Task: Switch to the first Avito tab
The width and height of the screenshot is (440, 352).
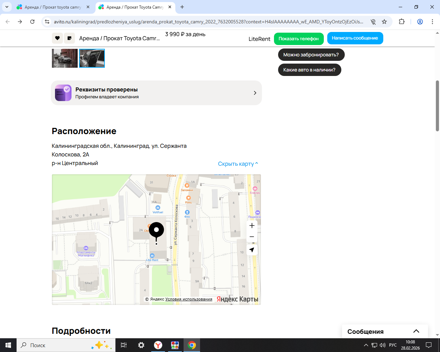Action: click(x=53, y=7)
